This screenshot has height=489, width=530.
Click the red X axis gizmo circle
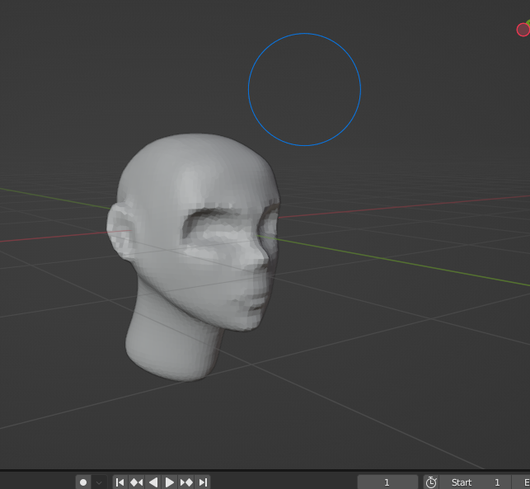click(523, 30)
